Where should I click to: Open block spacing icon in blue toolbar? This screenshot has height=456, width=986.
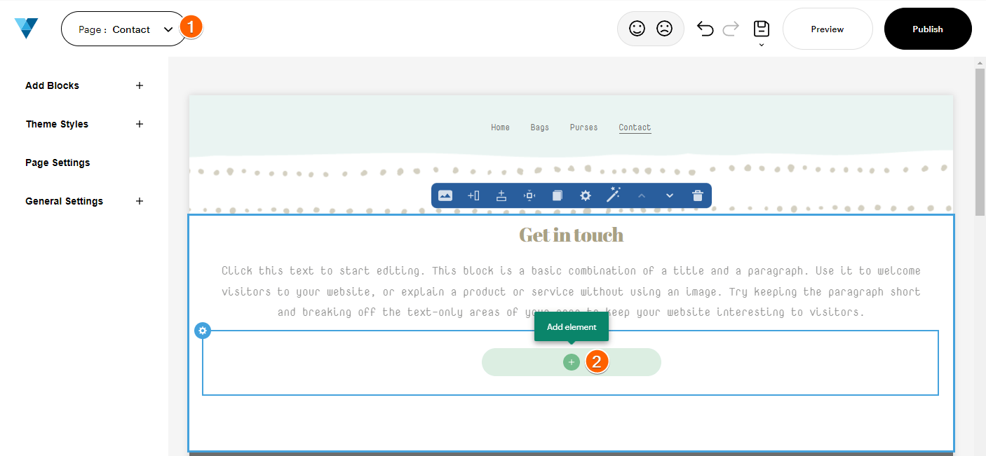click(x=501, y=195)
